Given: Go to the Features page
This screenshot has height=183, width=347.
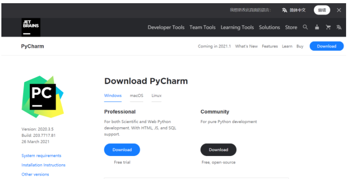Looking at the screenshot, I should [270, 46].
